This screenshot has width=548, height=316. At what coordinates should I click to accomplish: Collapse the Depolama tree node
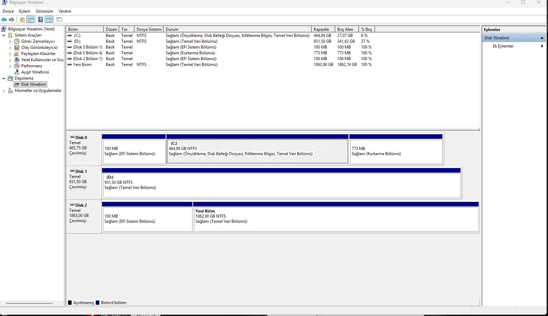4,78
